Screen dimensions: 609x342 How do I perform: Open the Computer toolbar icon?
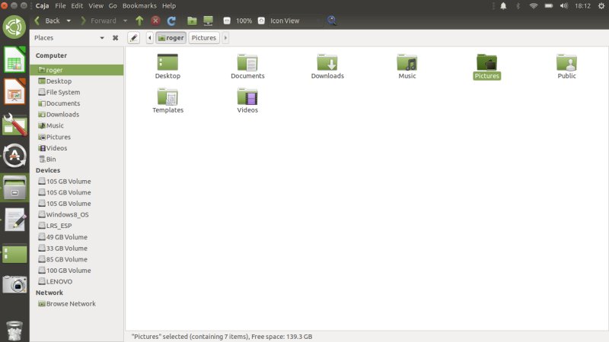(x=208, y=21)
